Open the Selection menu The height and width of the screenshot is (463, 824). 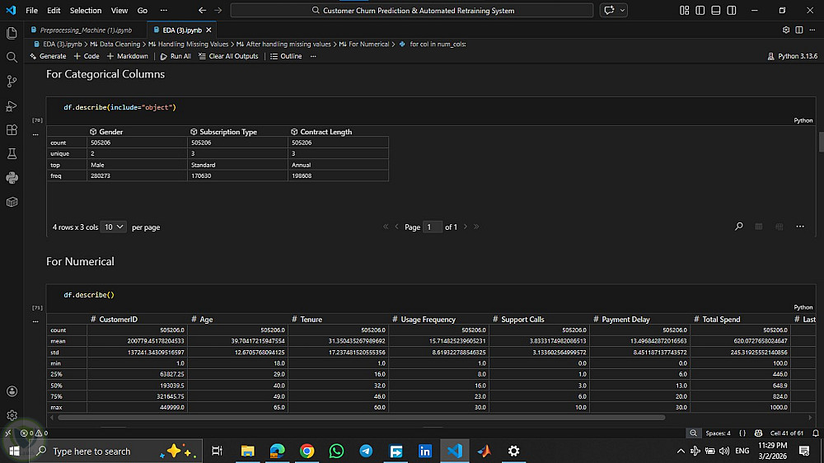tap(86, 11)
